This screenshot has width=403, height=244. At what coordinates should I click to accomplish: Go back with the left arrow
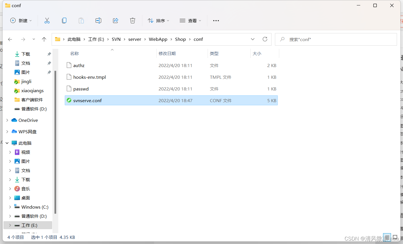pos(10,39)
